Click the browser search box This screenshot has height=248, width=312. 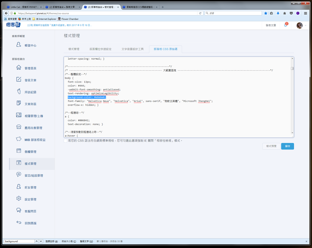[233, 13]
